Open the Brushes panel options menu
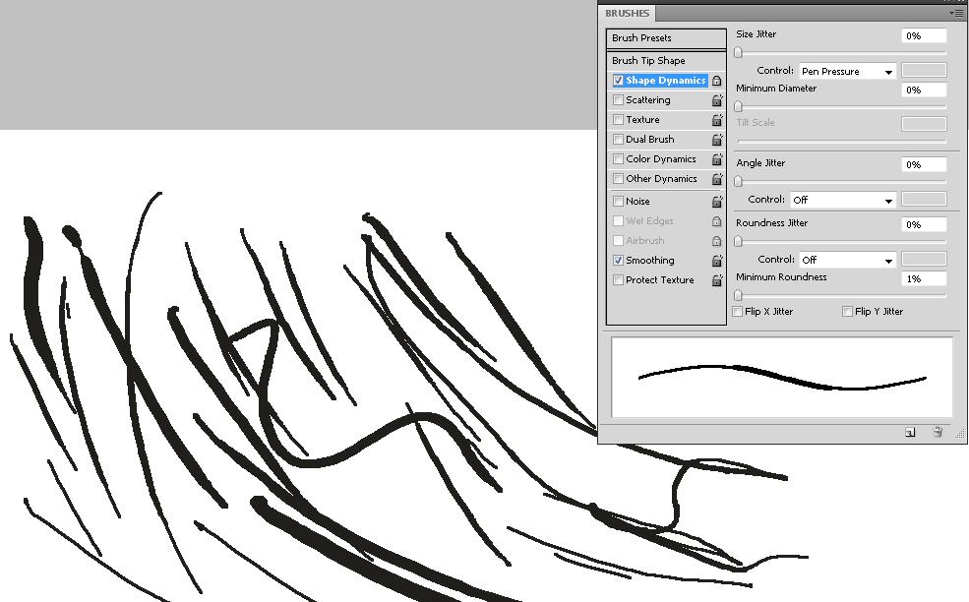 (956, 13)
